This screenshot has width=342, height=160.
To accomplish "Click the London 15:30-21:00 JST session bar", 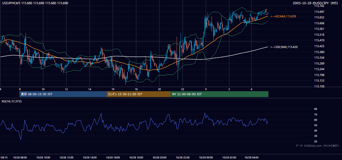I will pos(138,94).
